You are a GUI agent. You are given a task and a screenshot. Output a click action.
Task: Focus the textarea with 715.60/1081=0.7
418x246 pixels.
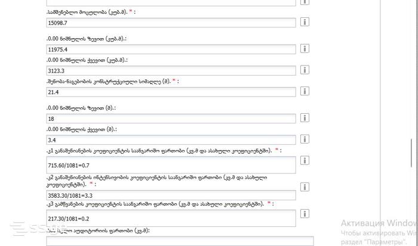point(171,165)
